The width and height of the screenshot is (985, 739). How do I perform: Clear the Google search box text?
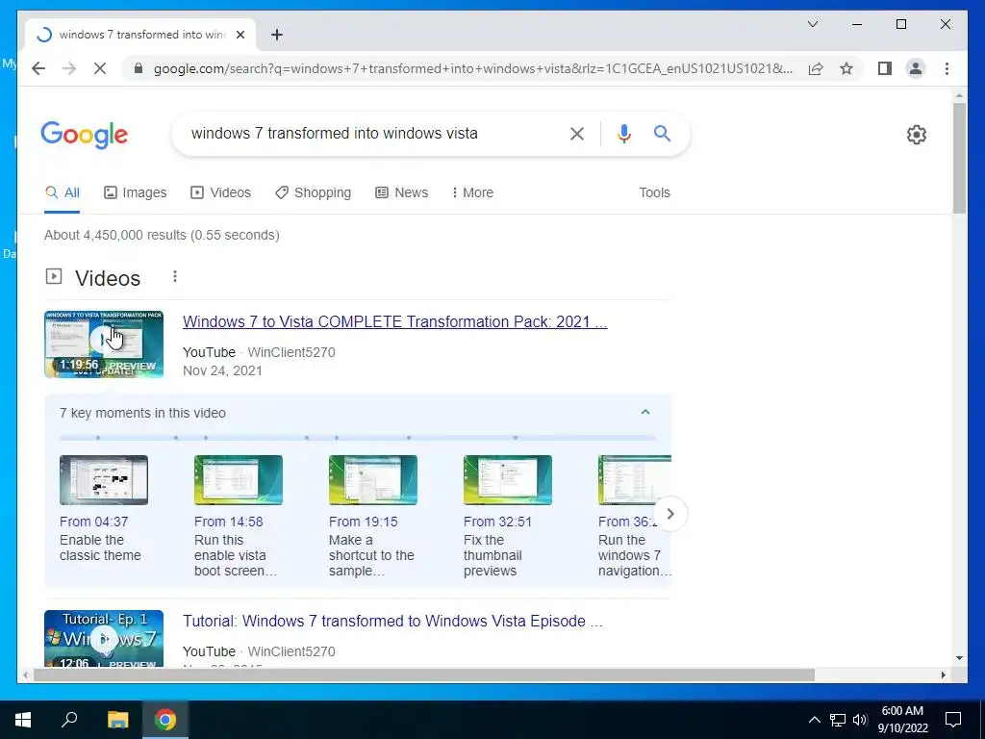pyautogui.click(x=577, y=133)
